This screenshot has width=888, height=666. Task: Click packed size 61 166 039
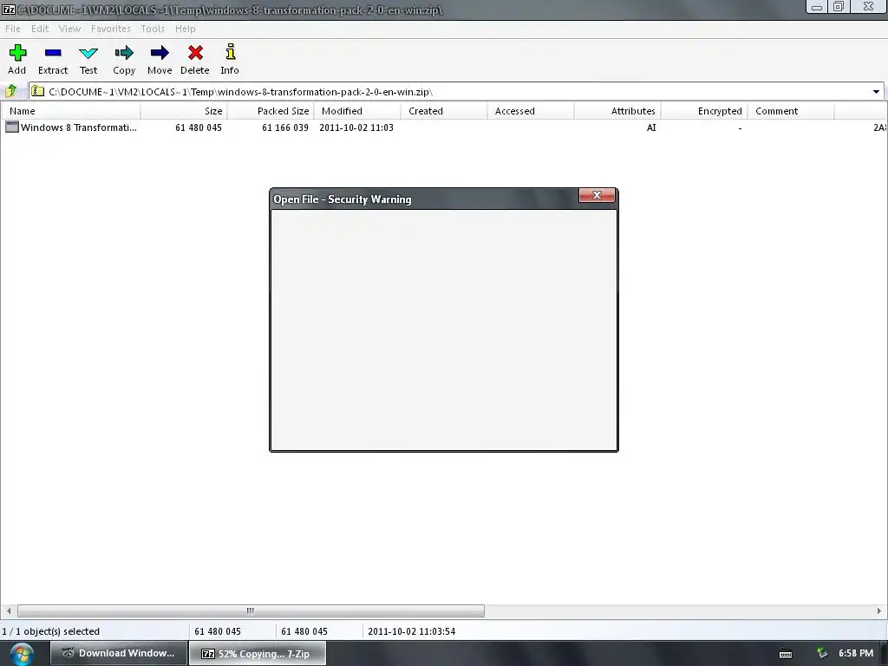pyautogui.click(x=284, y=127)
